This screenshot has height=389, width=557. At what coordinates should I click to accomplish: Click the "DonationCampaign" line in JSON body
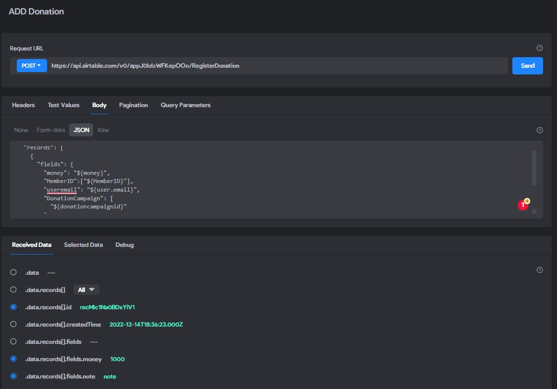(x=78, y=198)
